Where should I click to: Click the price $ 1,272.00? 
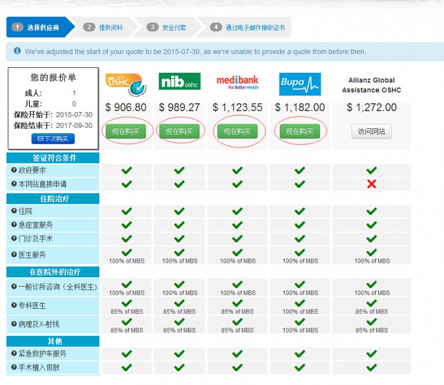coord(371,107)
